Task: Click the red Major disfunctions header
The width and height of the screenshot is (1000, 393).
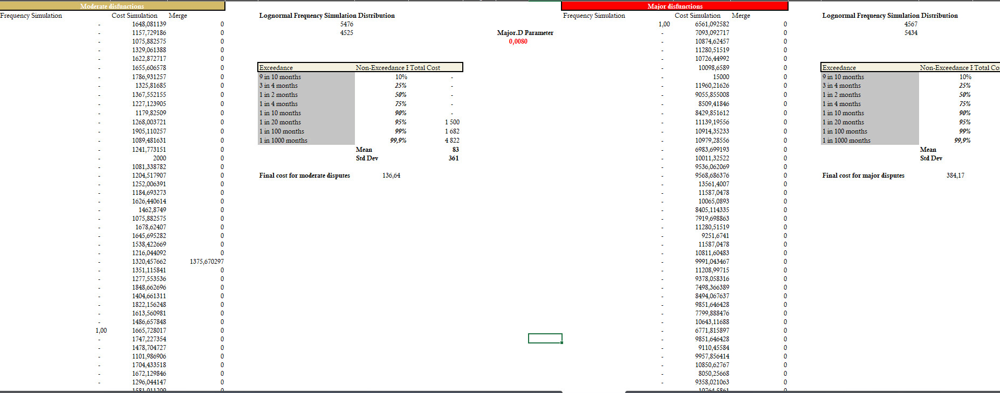Action: [674, 6]
